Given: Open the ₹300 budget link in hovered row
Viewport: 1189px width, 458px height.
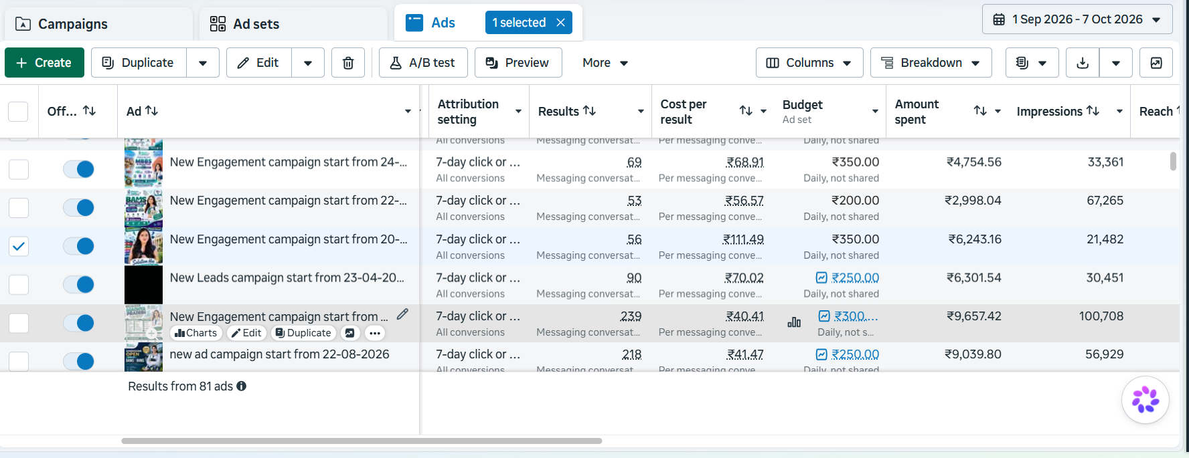Looking at the screenshot, I should pos(856,316).
